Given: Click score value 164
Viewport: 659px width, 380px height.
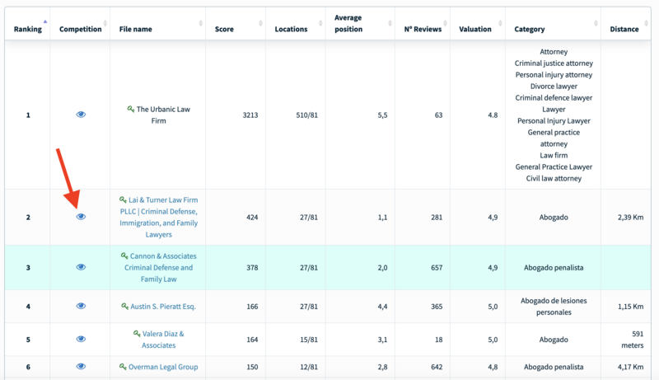Looking at the screenshot, I should [x=252, y=340].
